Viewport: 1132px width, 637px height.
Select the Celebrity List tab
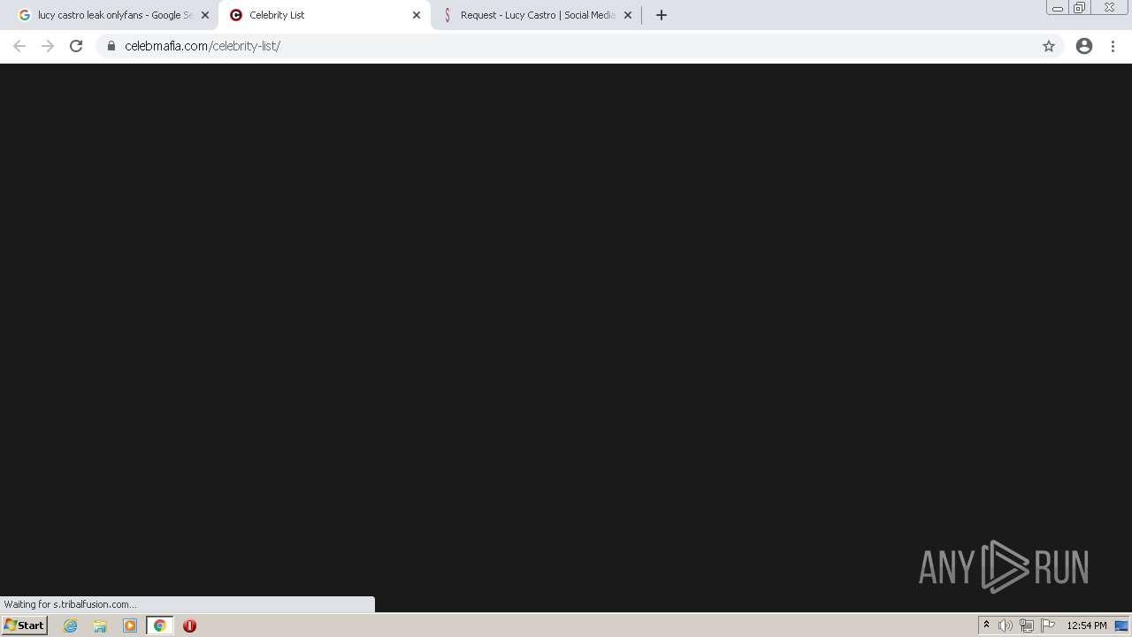tap(325, 15)
